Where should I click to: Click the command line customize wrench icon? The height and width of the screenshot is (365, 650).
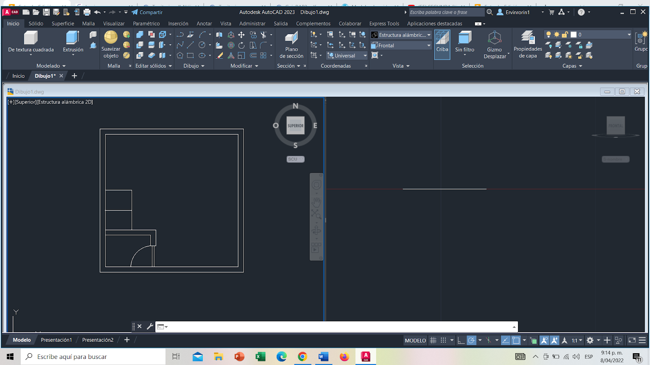(150, 326)
